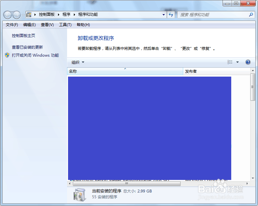Open recent pages dropdown beside navigation arrows

(23, 15)
